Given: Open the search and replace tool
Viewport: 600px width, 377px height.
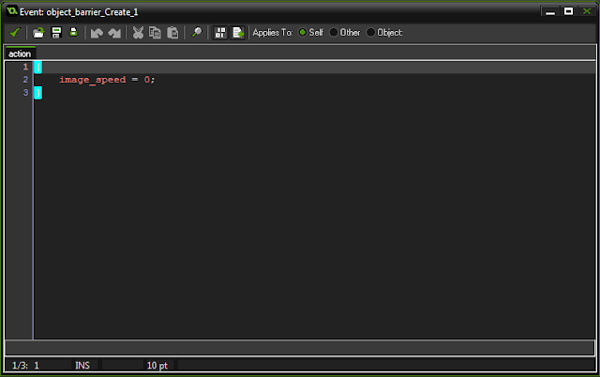Looking at the screenshot, I should coord(197,33).
